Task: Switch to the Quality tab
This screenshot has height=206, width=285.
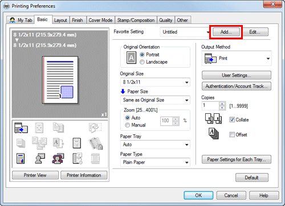Action: click(x=166, y=20)
